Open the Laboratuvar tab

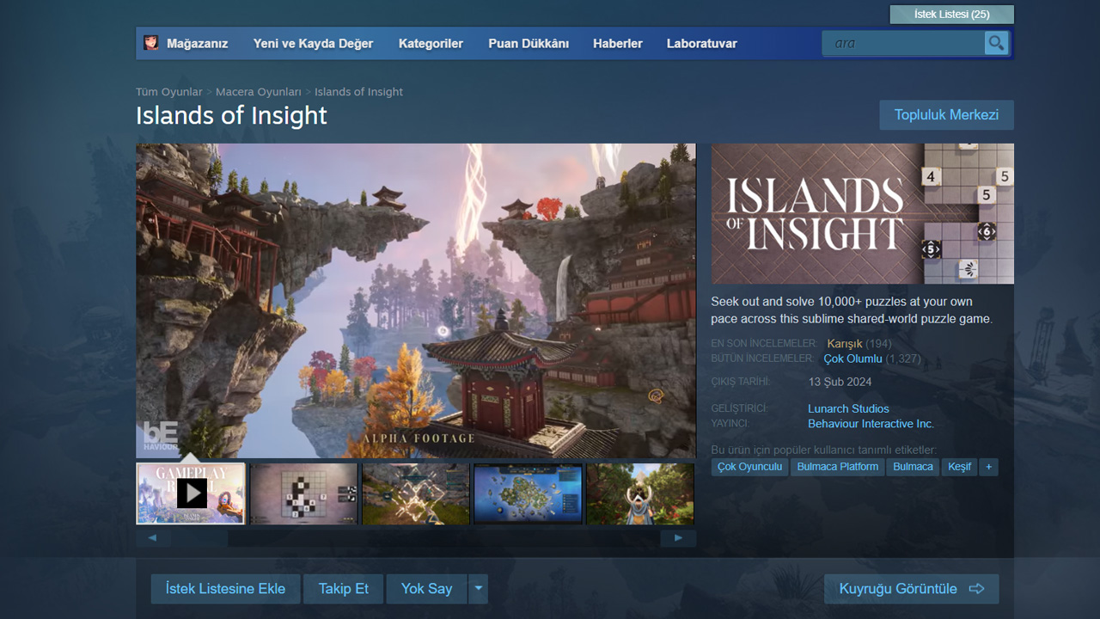point(701,43)
